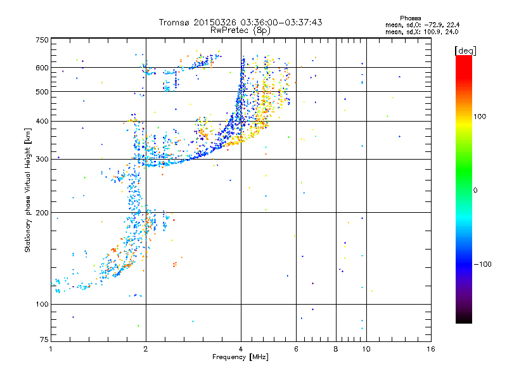Image resolution: width=507 pixels, height=380 pixels.
Task: Click the phase colorbar gradient
Action: click(x=464, y=189)
